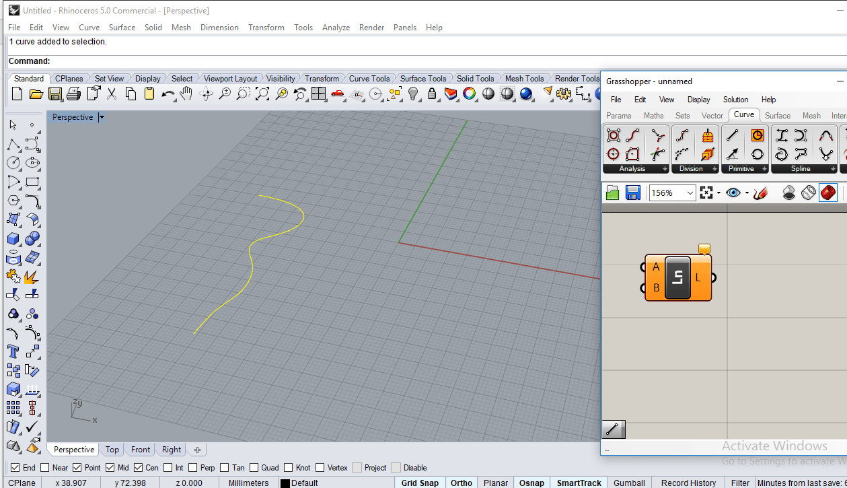Click the New file icon in Rhino toolbar
This screenshot has height=488, width=847.
point(17,94)
